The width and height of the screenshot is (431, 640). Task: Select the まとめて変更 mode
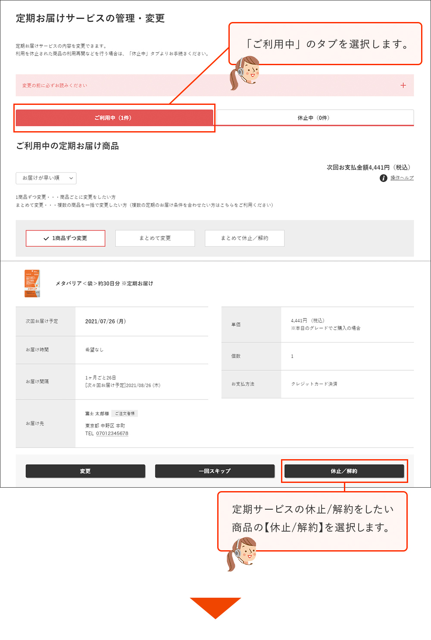click(x=155, y=238)
